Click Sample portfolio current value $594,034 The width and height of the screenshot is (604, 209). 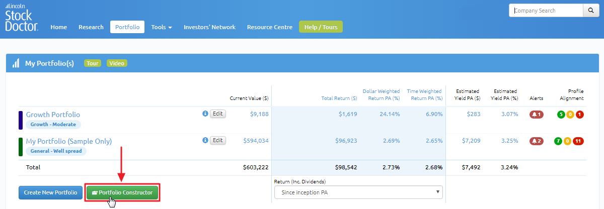[x=256, y=141]
